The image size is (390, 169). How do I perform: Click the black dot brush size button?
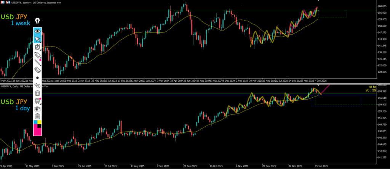[37, 78]
